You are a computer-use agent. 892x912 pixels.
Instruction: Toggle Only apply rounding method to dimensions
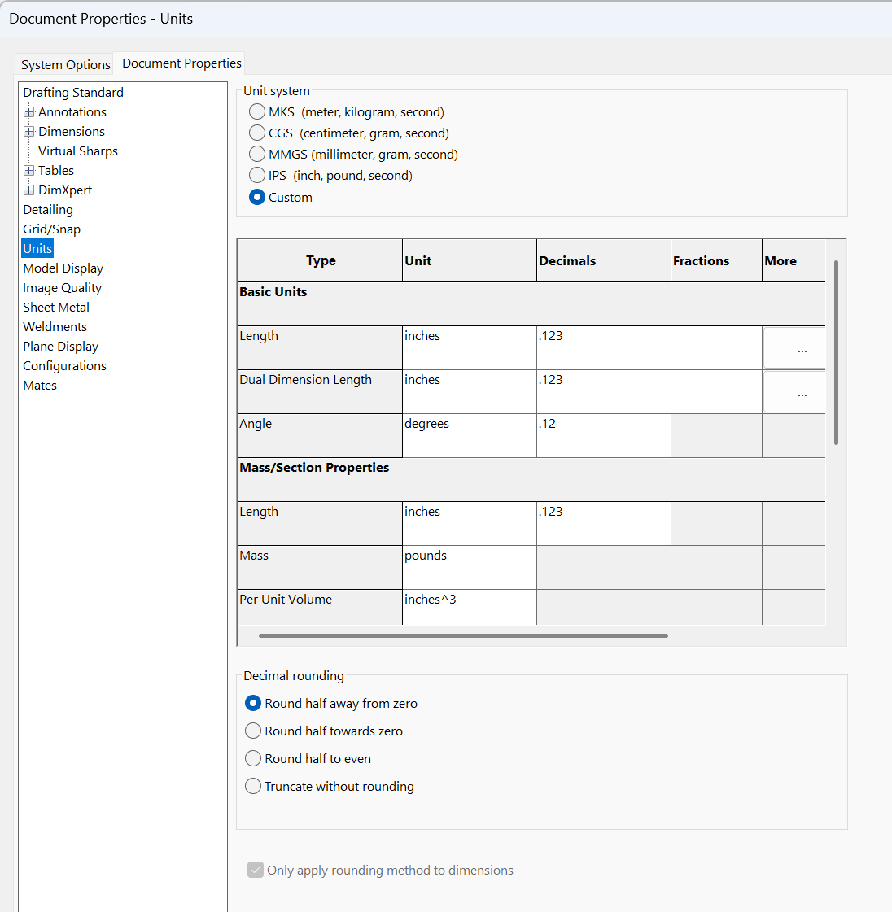tap(256, 871)
